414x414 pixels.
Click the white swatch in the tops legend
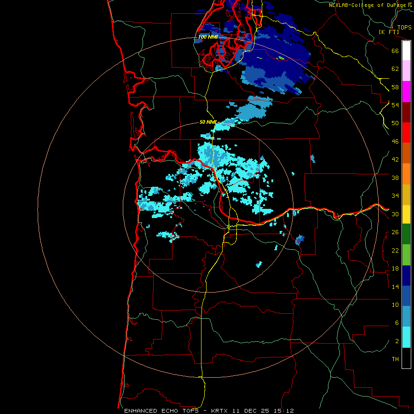406,51
